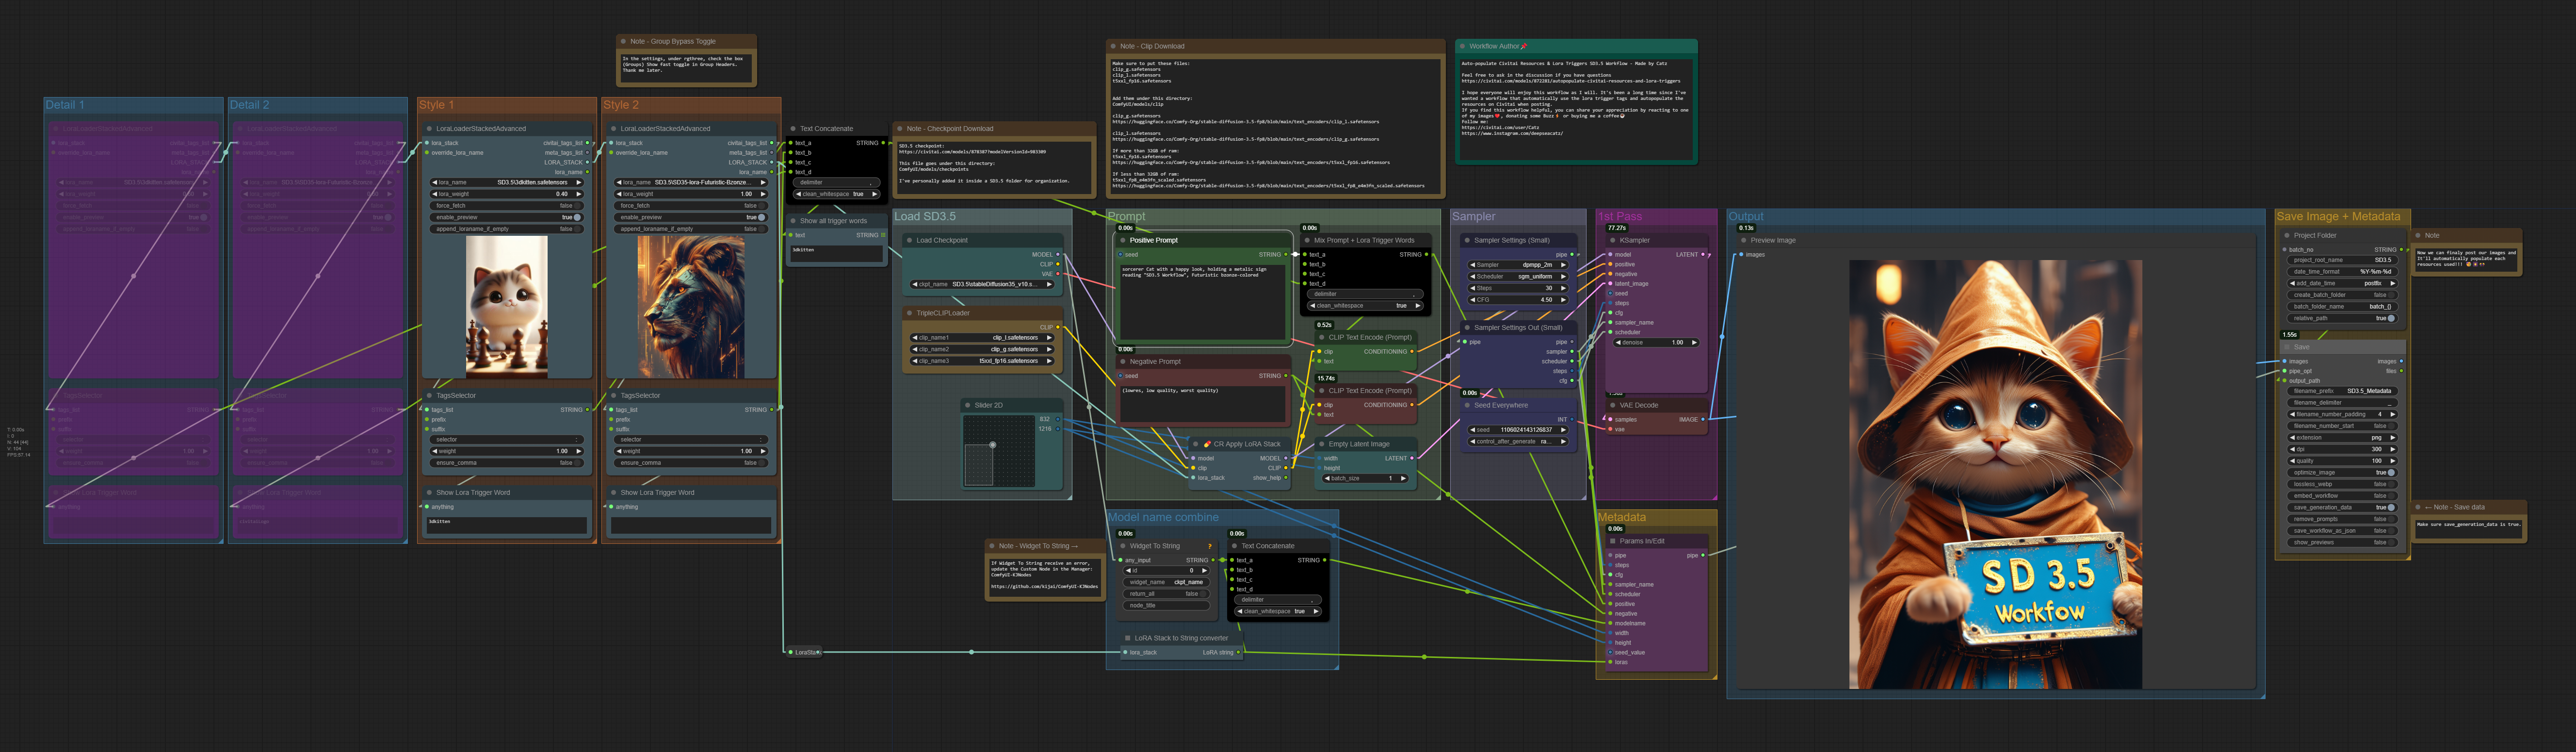
Task: Open the lora_name dropdown in Style 1
Action: click(x=506, y=182)
